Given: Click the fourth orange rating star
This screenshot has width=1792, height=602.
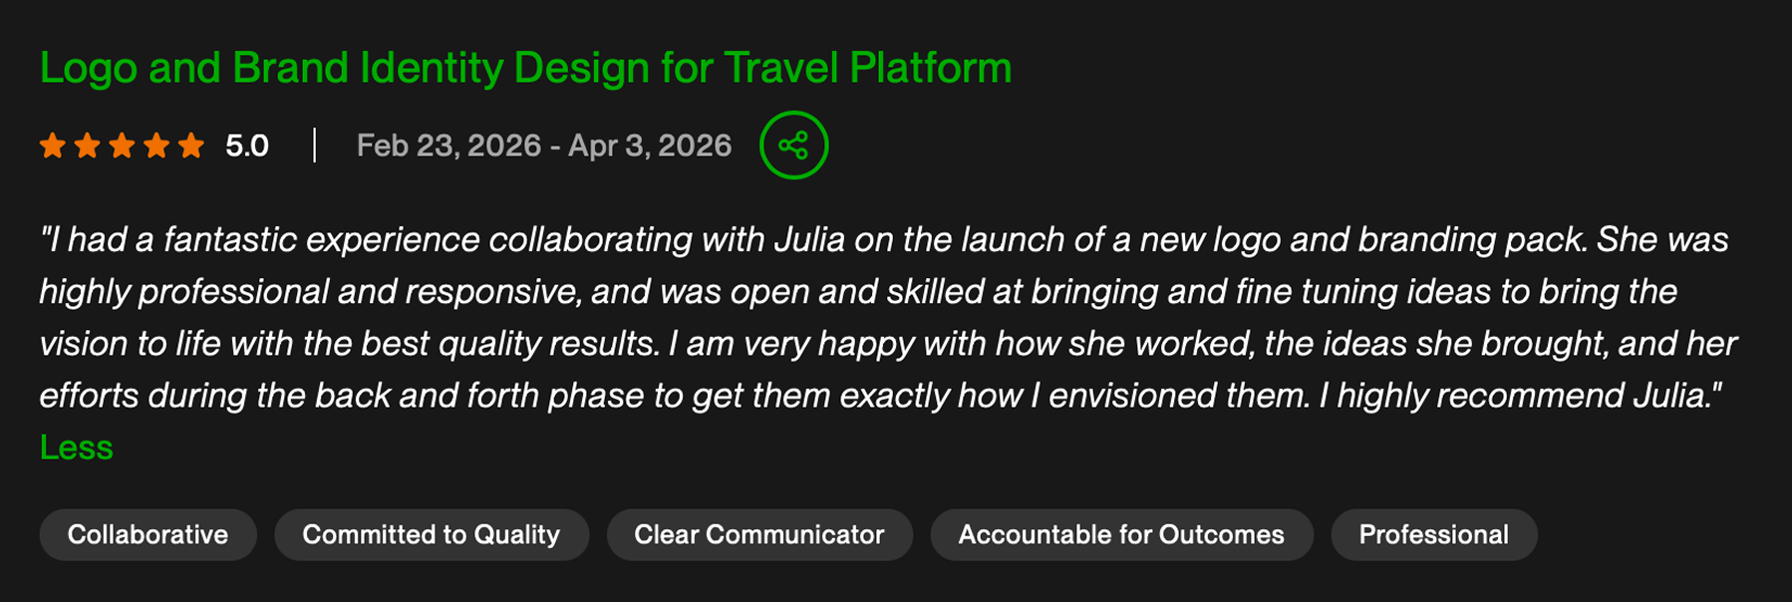Looking at the screenshot, I should point(156,147).
